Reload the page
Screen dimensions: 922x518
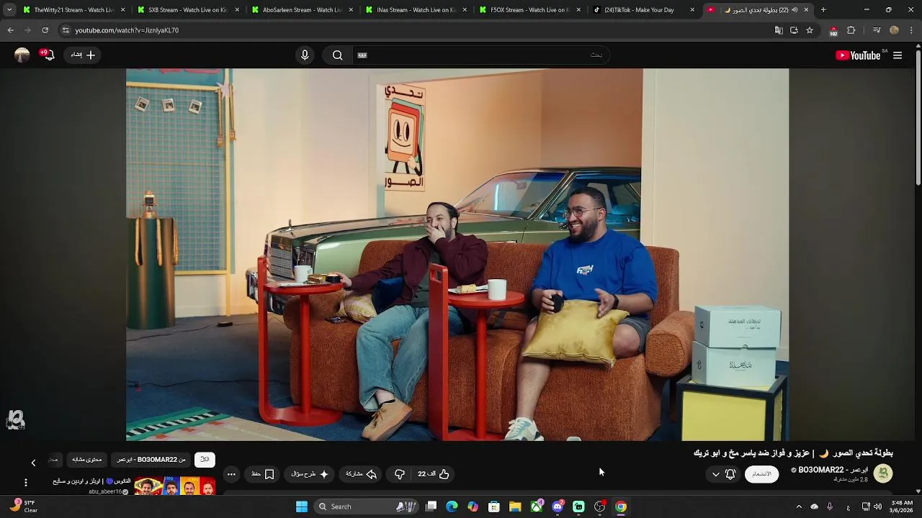coord(45,30)
